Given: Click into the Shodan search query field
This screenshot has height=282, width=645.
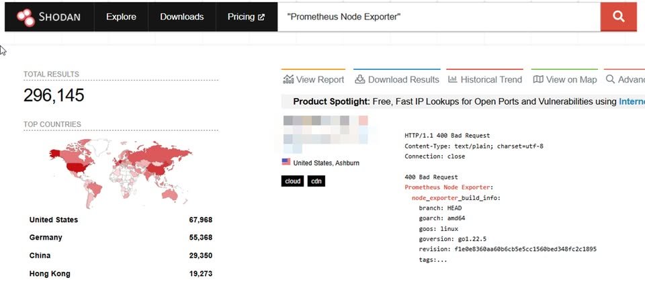Looking at the screenshot, I should tap(439, 17).
